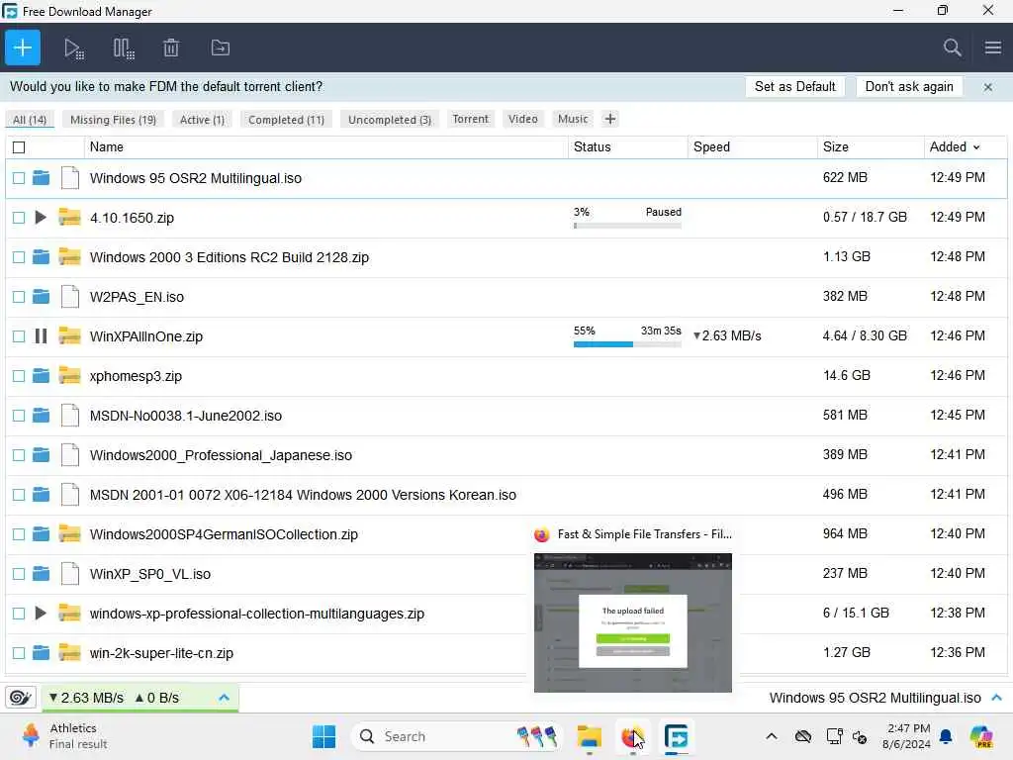The width and height of the screenshot is (1013, 760).
Task: Switch to Active (1) tab
Action: pos(202,120)
